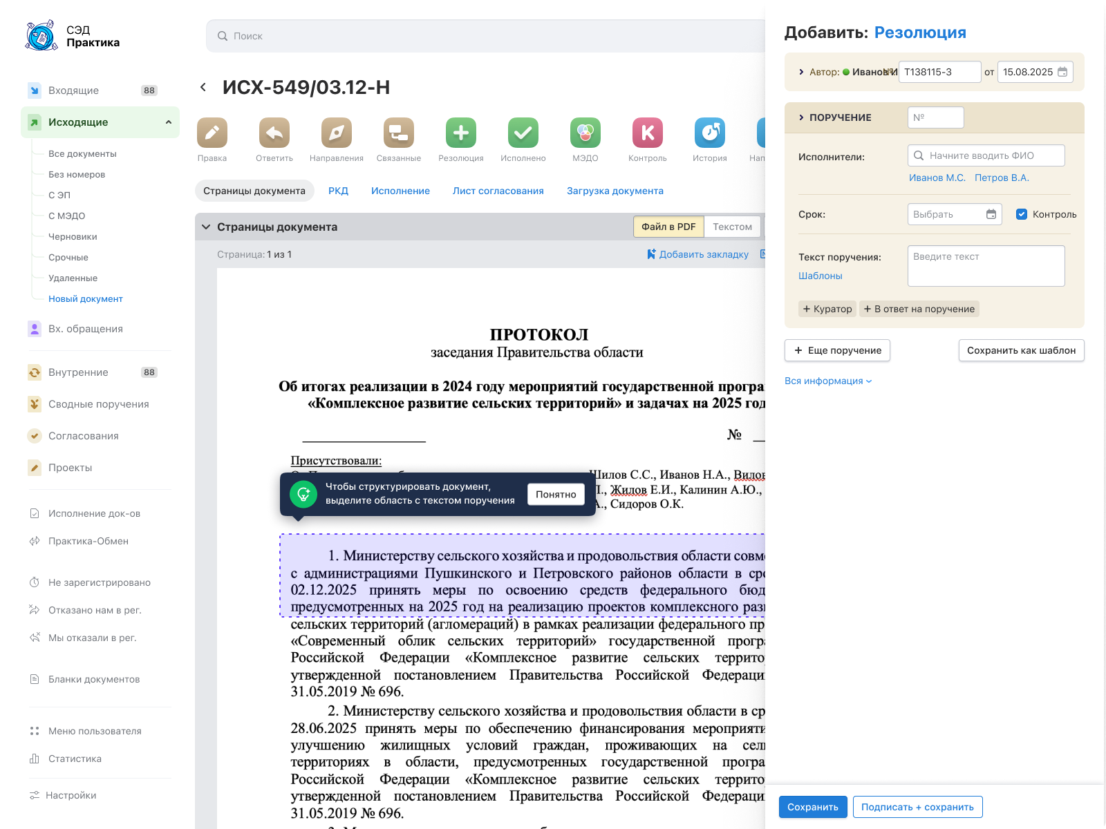The image size is (1106, 829).
Task: Open the История clock icon
Action: click(710, 133)
